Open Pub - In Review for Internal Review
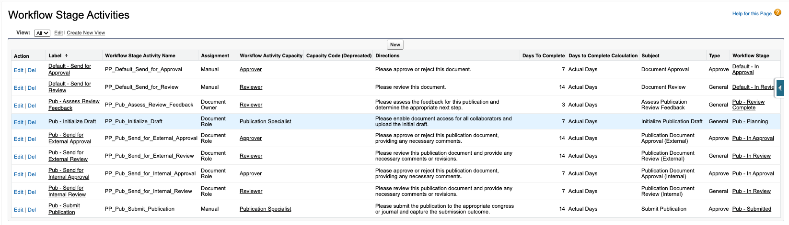789x225 pixels. click(752, 191)
